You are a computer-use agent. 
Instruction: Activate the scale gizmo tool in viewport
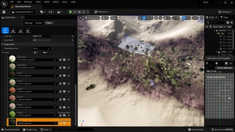click(151, 18)
